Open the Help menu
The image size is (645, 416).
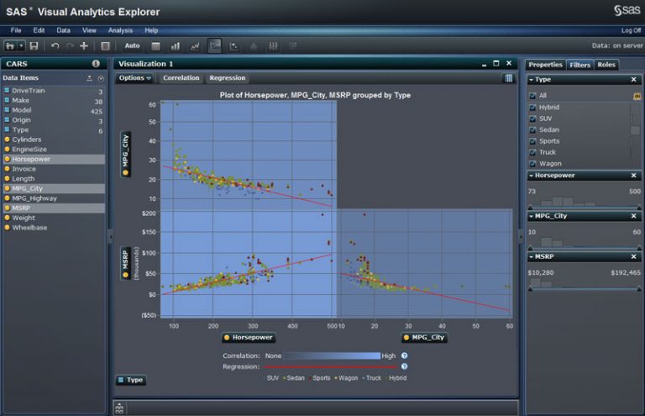[x=151, y=30]
